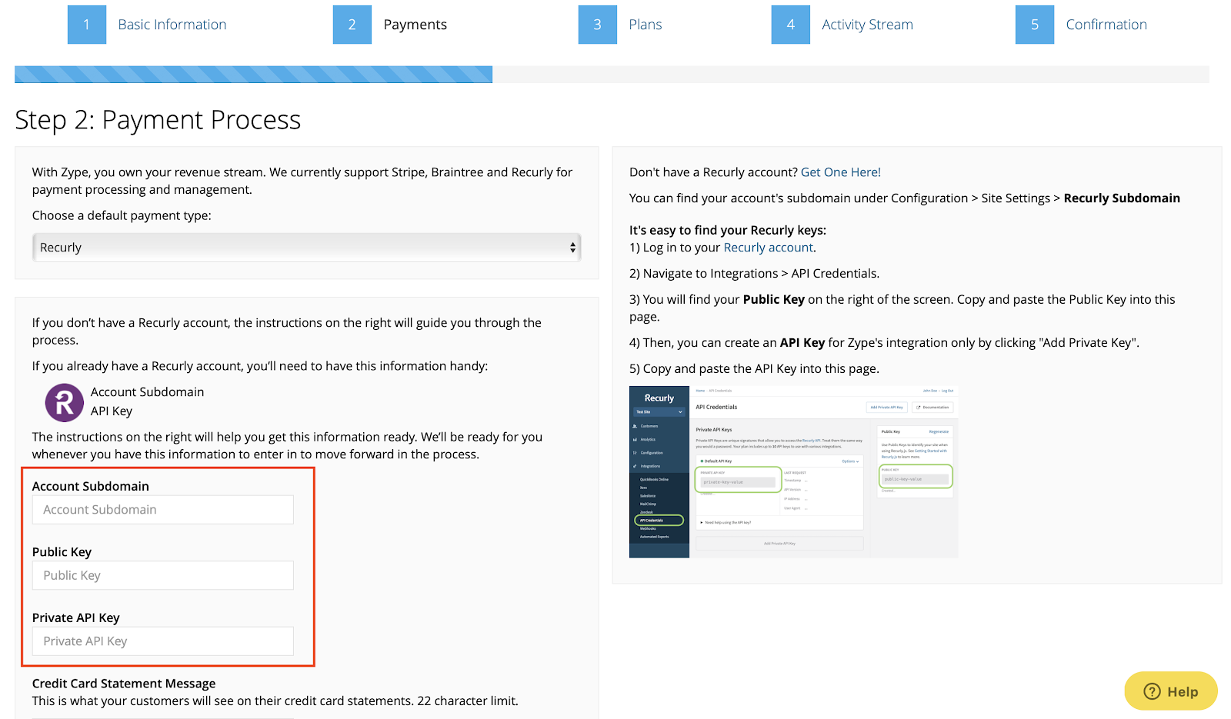The height and width of the screenshot is (719, 1231).
Task: Click the 'Get One Here!' link
Action: pos(840,171)
